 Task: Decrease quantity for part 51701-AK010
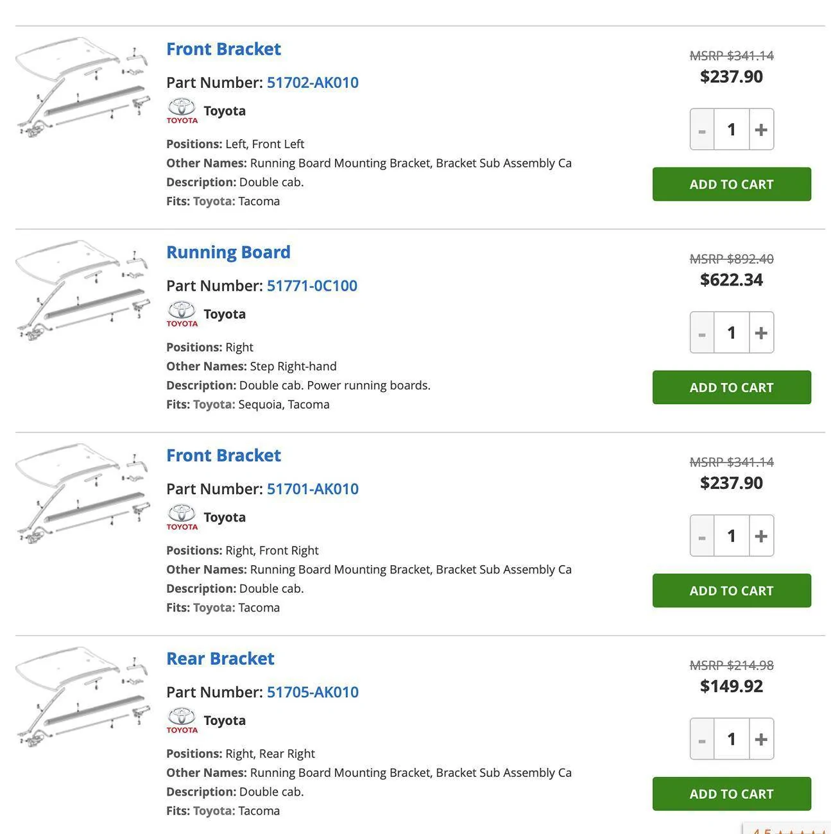click(702, 536)
